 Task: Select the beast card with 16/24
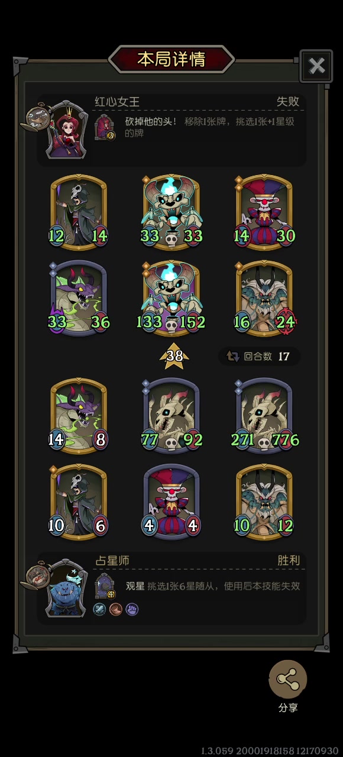(264, 298)
